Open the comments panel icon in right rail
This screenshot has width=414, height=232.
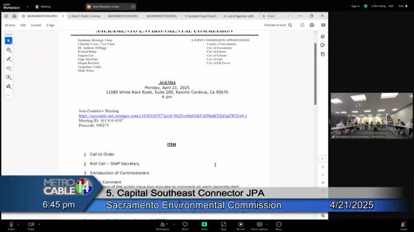323,45
